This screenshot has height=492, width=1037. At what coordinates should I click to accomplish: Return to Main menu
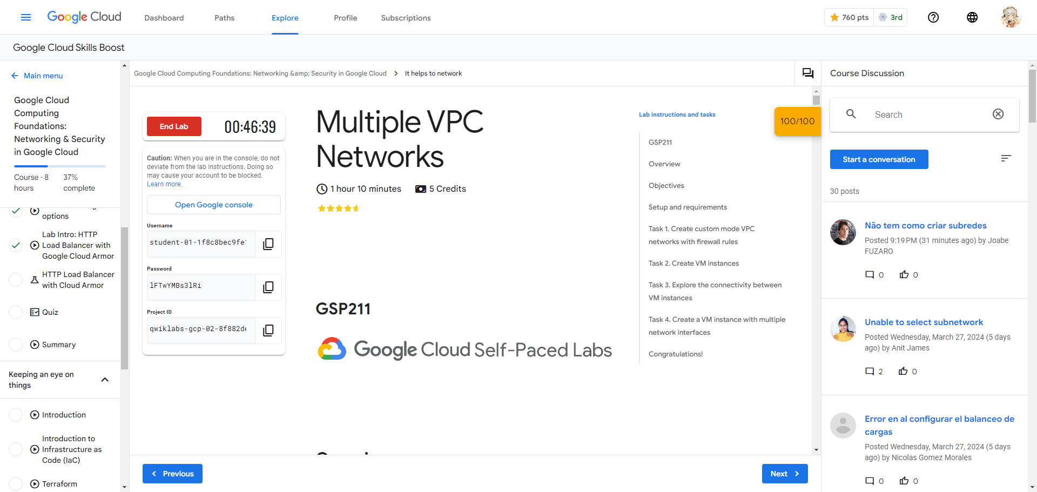(x=37, y=76)
